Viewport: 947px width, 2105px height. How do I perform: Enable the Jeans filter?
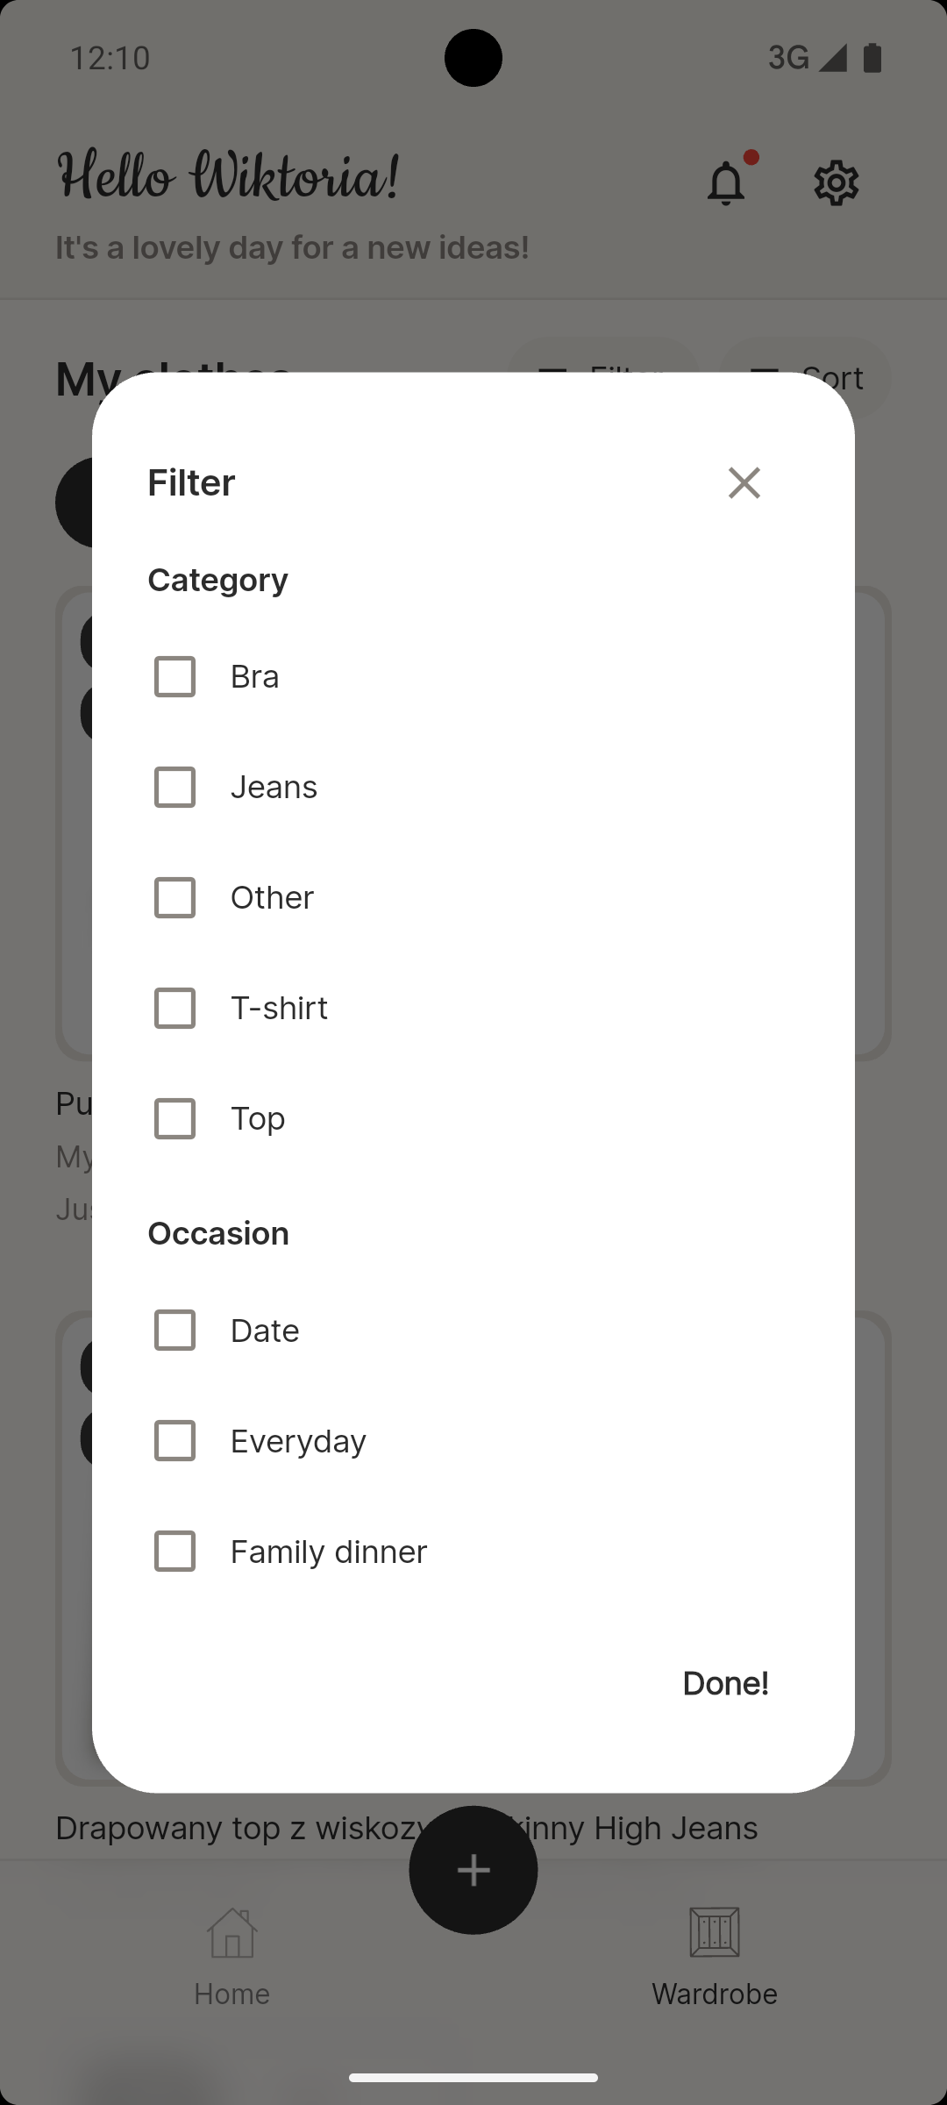pos(174,787)
